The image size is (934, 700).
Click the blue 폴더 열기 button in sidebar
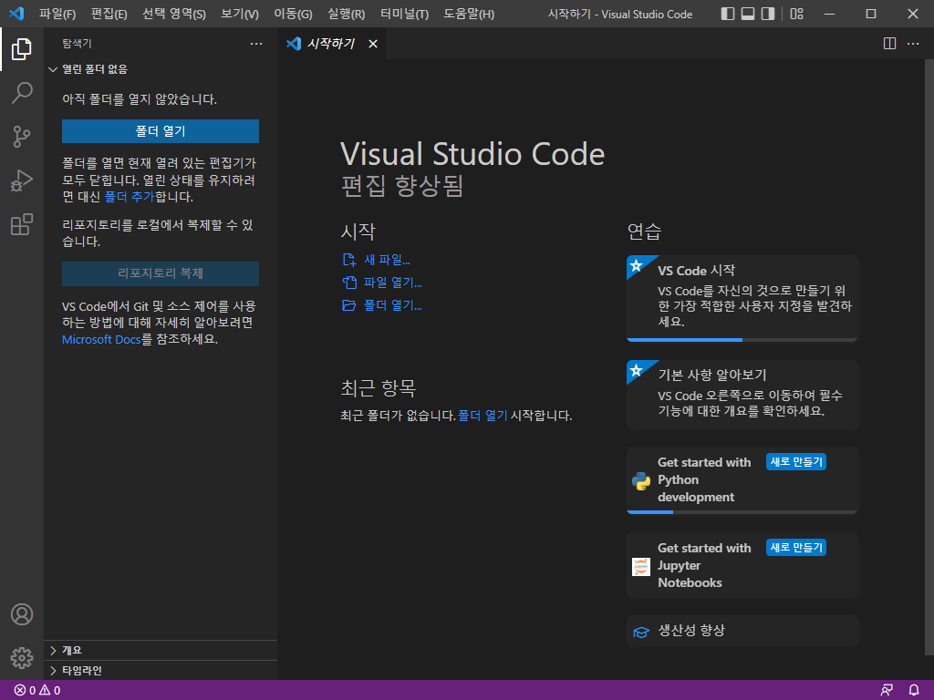coord(161,131)
